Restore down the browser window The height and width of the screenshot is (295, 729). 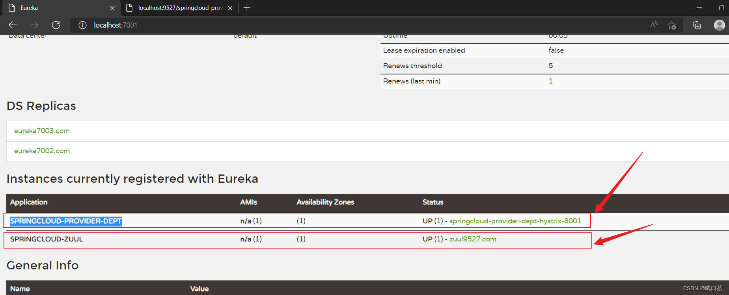(x=722, y=8)
